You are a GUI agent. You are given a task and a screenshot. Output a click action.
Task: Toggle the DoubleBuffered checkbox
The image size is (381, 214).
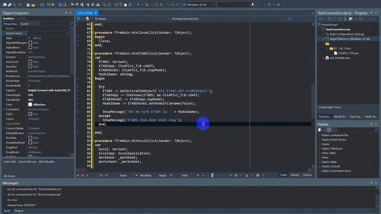30,143
